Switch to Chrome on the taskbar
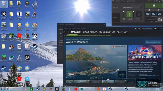This screenshot has height=91, width=163. [14, 89]
